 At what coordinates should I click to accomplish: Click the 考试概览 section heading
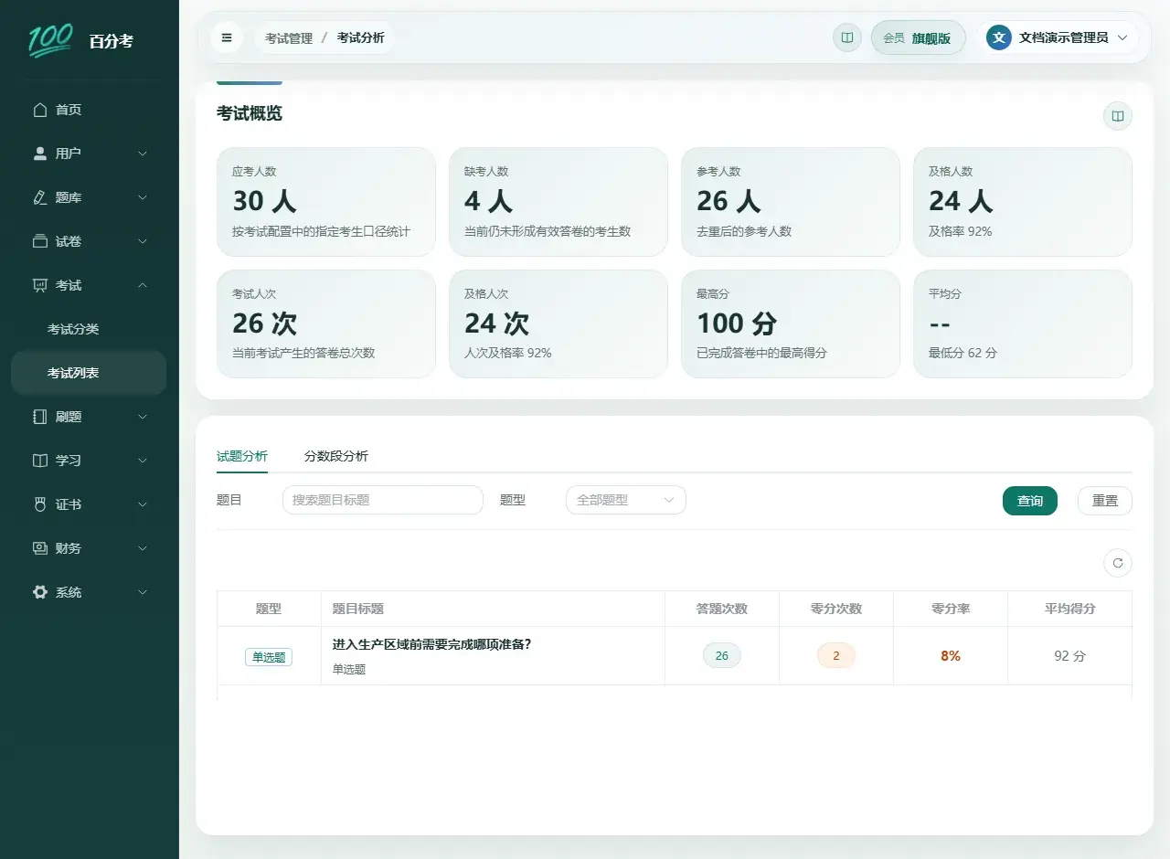click(250, 113)
